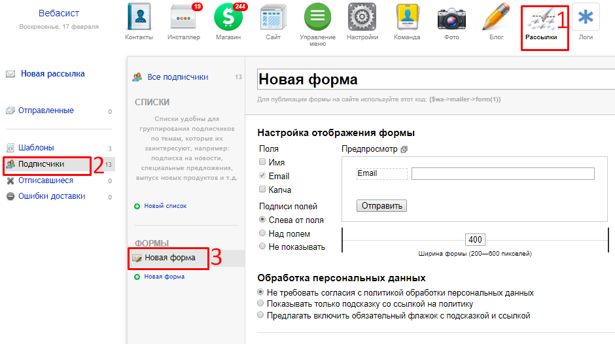Select Показывать только подсказку со ссылкой option
This screenshot has width=615, height=344.
(260, 303)
